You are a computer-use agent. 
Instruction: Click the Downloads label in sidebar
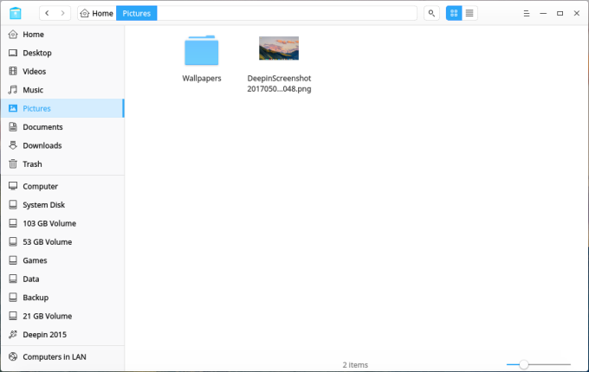click(42, 145)
